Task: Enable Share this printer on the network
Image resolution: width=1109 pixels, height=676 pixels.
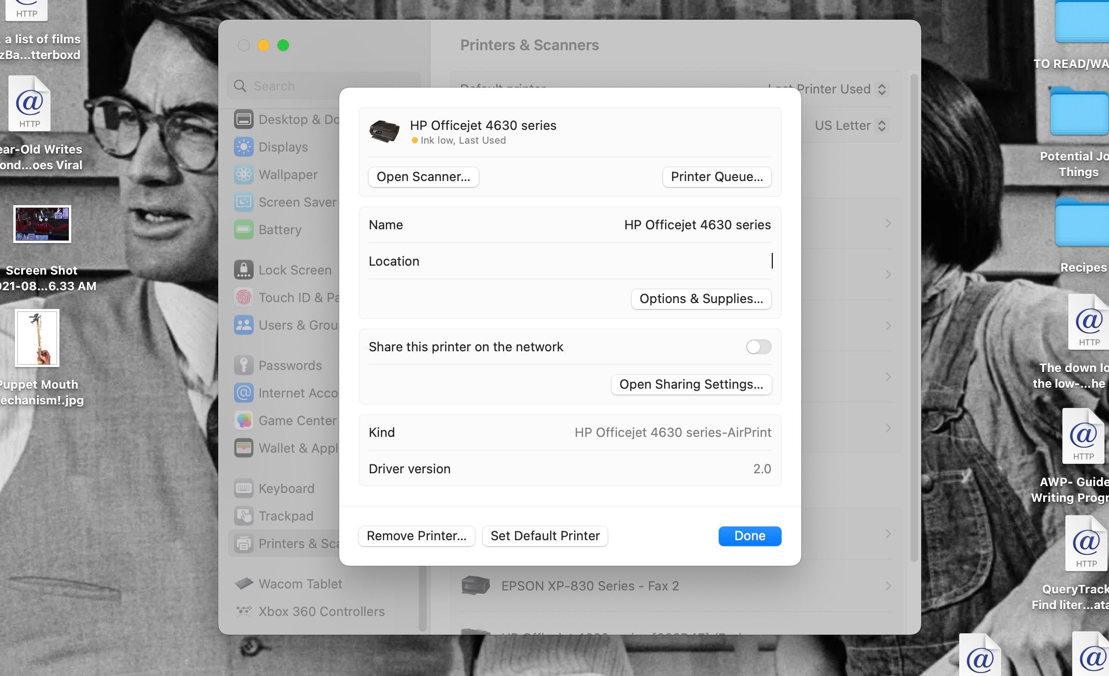Action: coord(758,347)
